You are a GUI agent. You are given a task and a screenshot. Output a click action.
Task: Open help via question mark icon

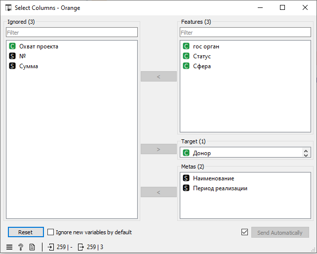point(21,247)
